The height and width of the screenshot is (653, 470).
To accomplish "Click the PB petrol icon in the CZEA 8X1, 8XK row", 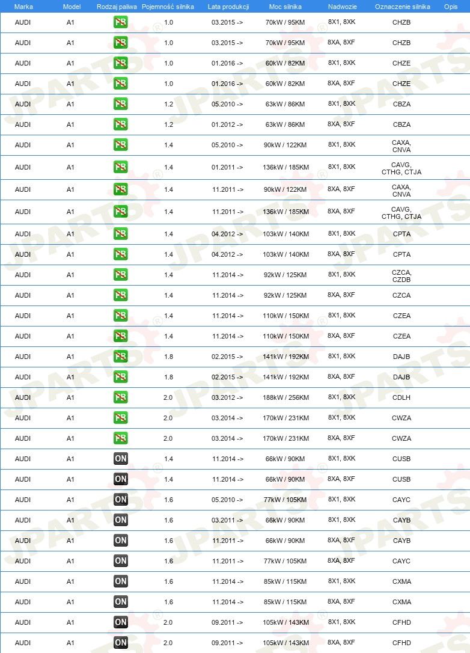I will [x=121, y=315].
